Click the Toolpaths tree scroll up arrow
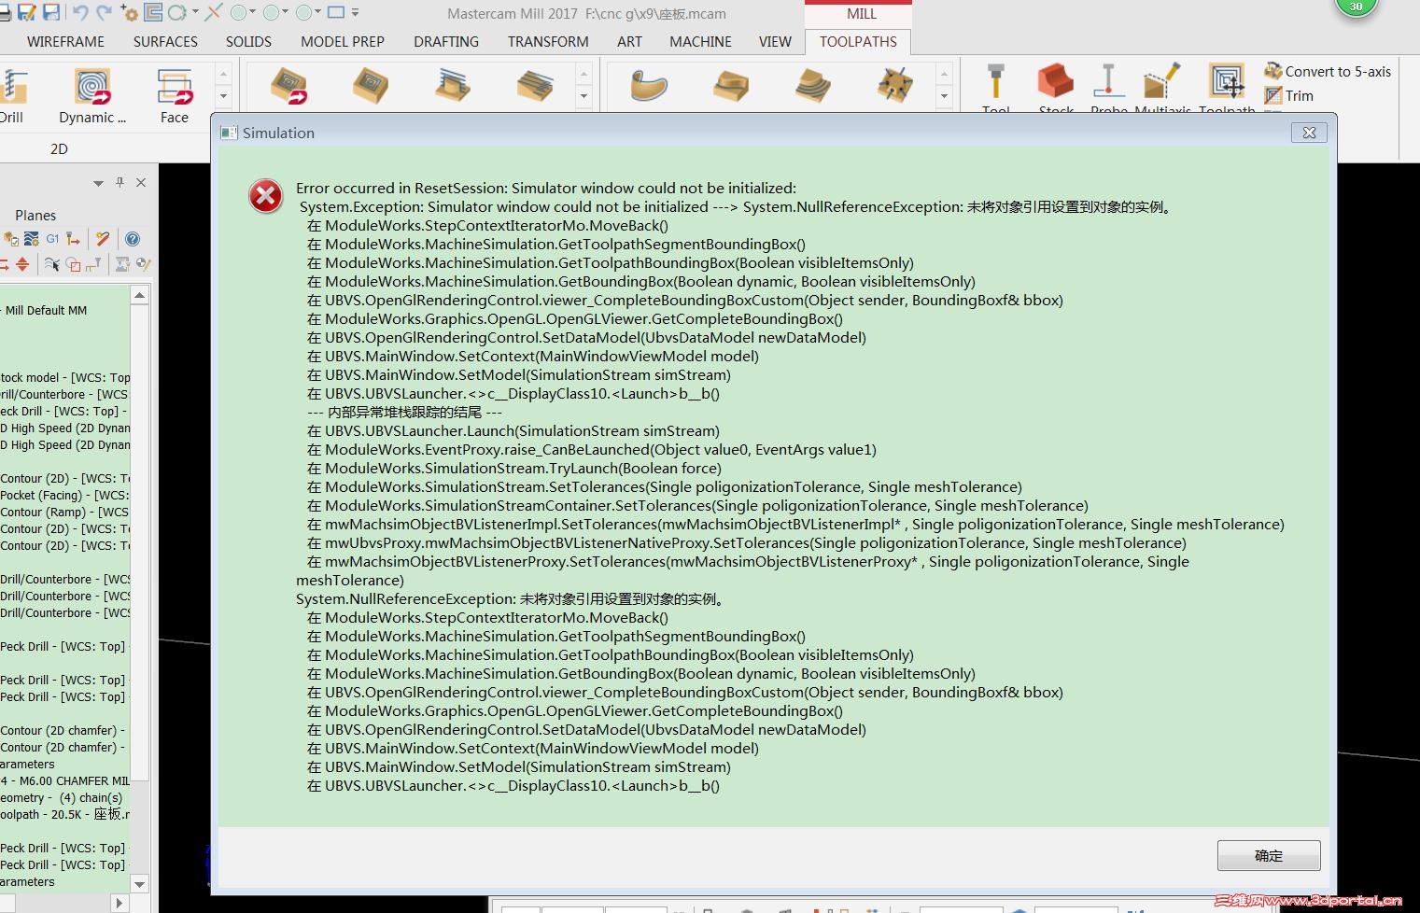The image size is (1420, 913). (x=140, y=295)
